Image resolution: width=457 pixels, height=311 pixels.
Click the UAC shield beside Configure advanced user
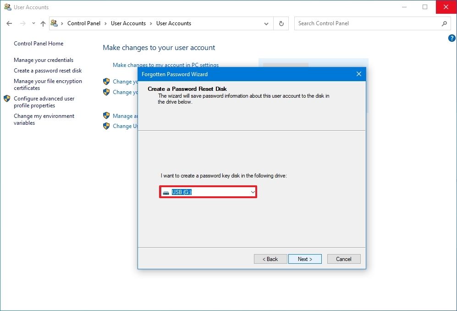[x=6, y=98]
